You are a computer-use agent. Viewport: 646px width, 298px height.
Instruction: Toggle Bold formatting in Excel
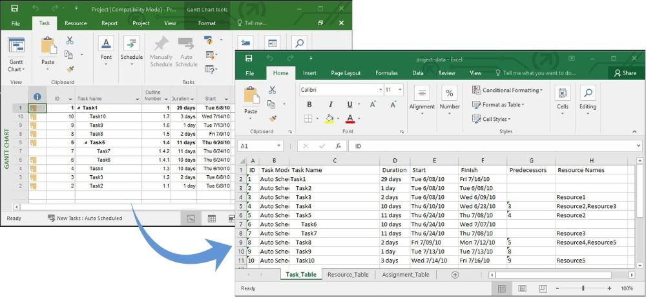[309, 105]
